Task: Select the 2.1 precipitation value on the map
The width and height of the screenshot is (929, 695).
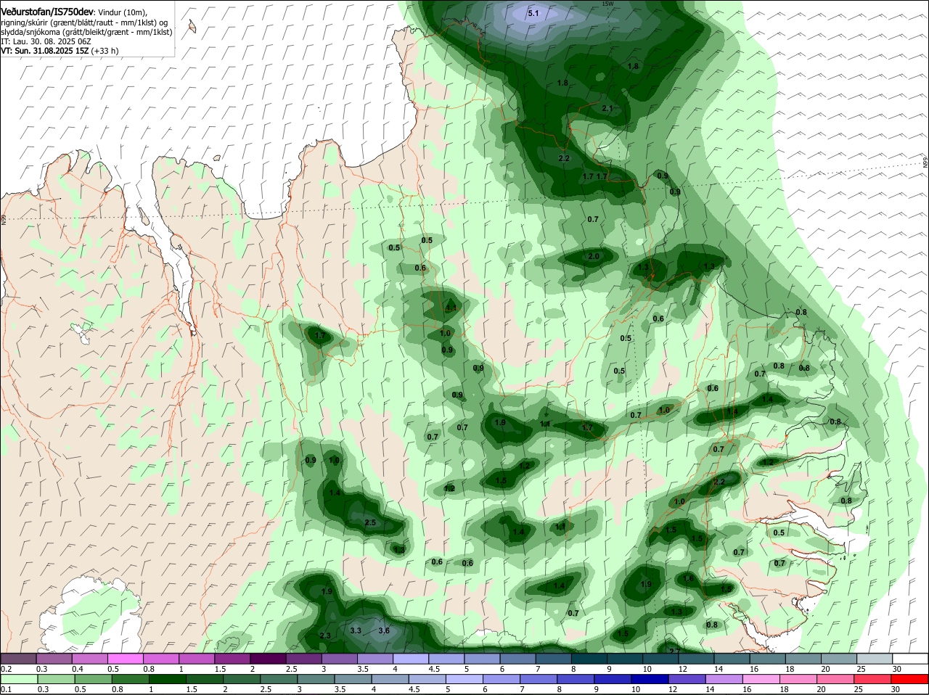Action: tap(607, 108)
